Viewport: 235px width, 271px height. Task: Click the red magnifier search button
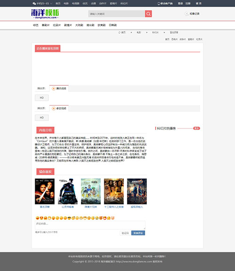click(x=149, y=14)
